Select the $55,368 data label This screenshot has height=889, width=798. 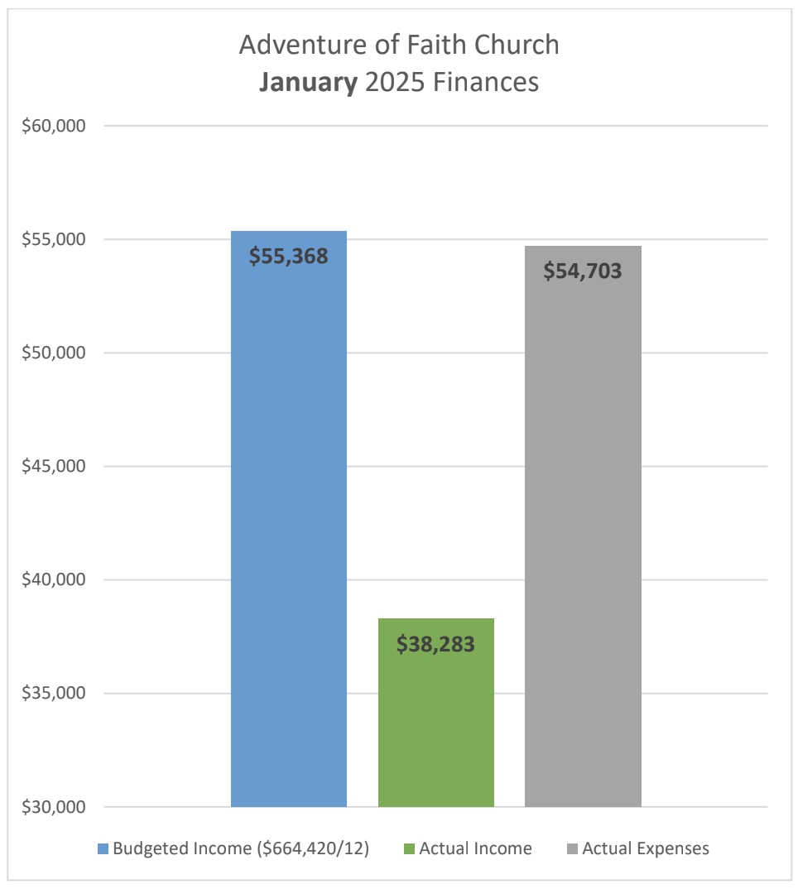(288, 256)
